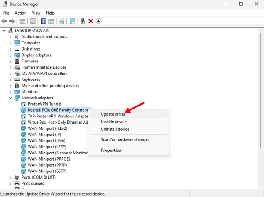The height and width of the screenshot is (197, 264).
Task: Select WAN Miniport (IPv6)
Action: (x=47, y=141)
